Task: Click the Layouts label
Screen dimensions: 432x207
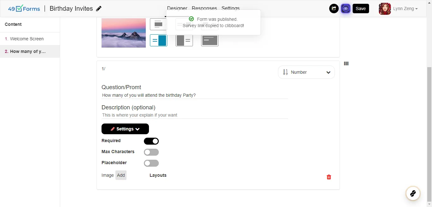Action: (x=158, y=175)
